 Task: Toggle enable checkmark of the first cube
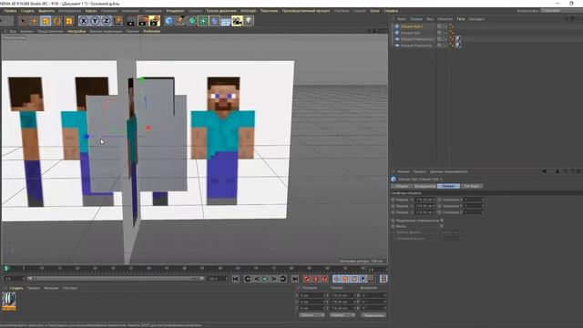445,26
